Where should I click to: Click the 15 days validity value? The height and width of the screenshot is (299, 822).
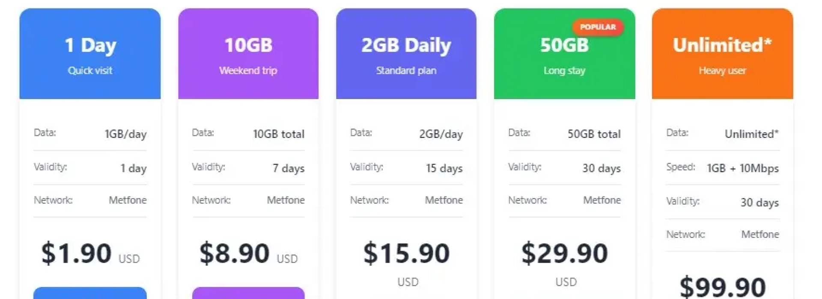coord(444,168)
